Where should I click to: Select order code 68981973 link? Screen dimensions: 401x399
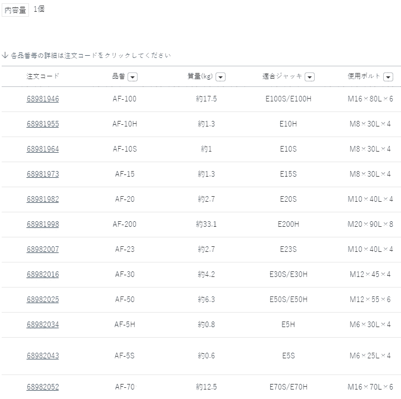tap(42, 174)
